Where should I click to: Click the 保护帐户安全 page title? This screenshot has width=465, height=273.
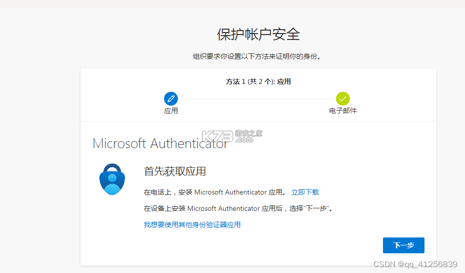pos(258,35)
